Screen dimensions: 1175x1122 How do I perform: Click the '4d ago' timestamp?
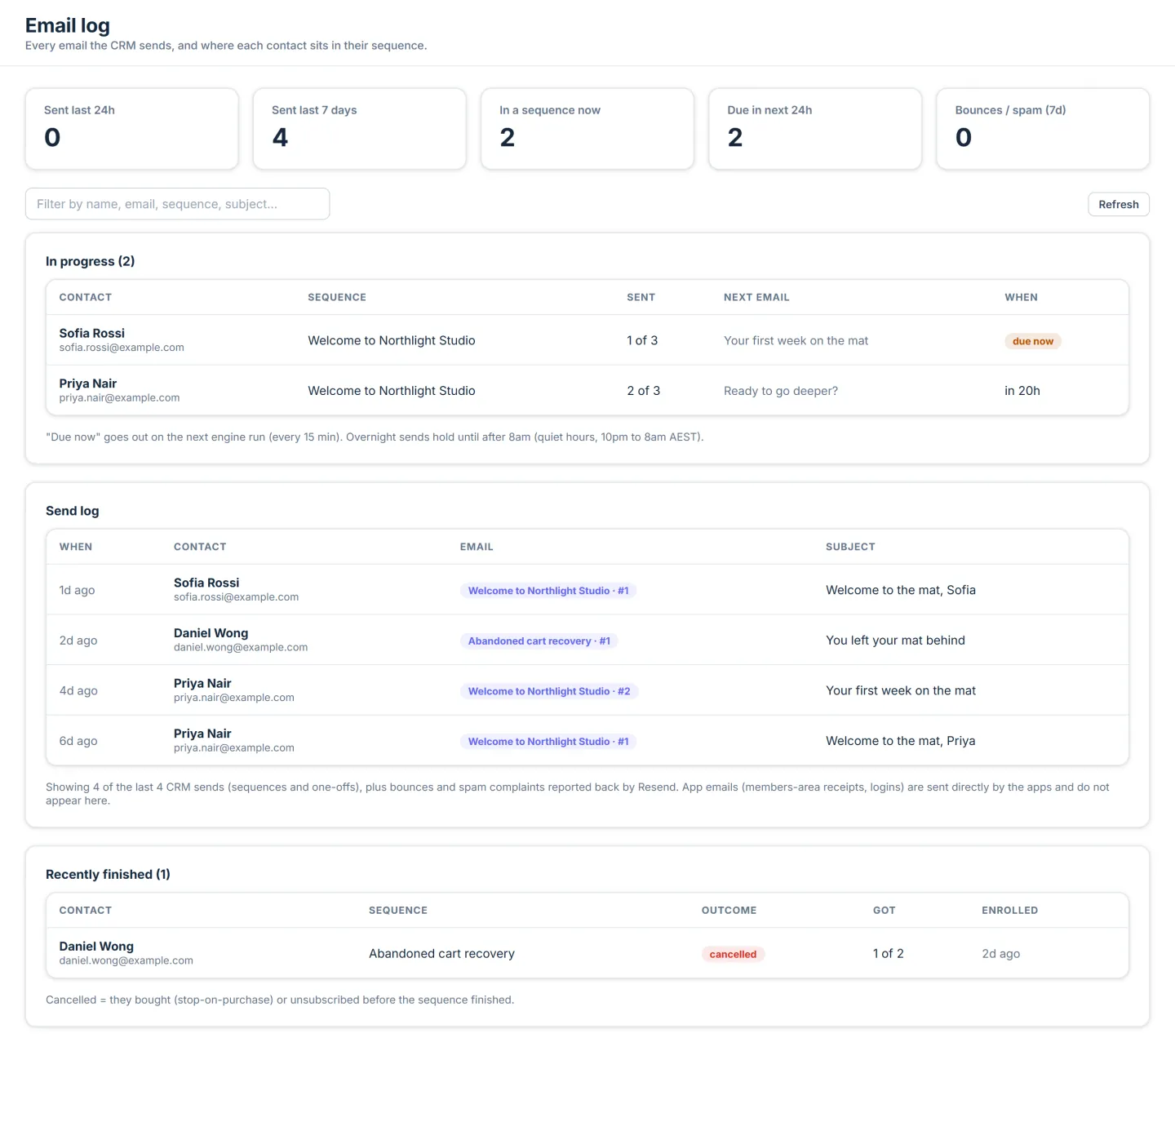tap(78, 690)
